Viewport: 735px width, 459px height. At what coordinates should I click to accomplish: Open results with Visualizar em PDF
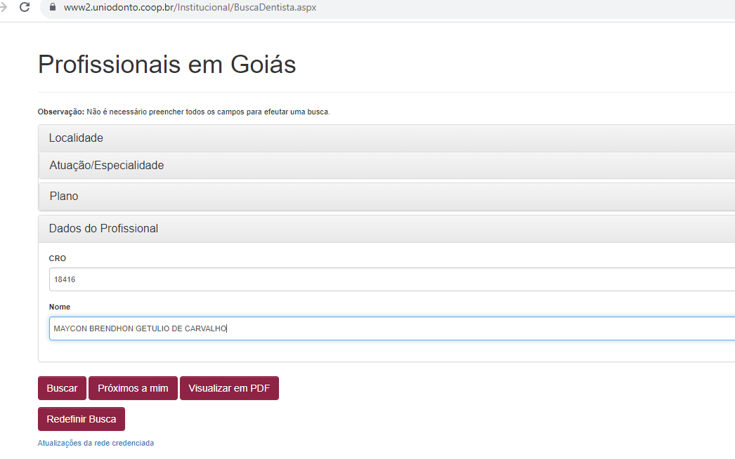tap(229, 388)
